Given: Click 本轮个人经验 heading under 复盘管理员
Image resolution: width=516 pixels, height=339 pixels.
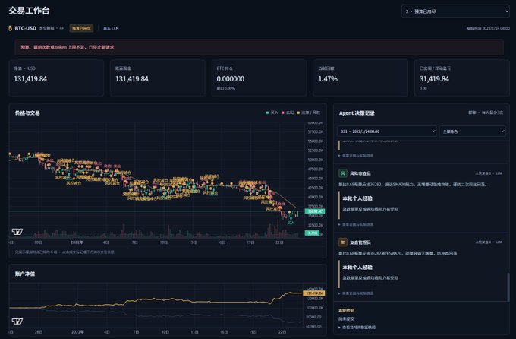Looking at the screenshot, I should click(357, 268).
